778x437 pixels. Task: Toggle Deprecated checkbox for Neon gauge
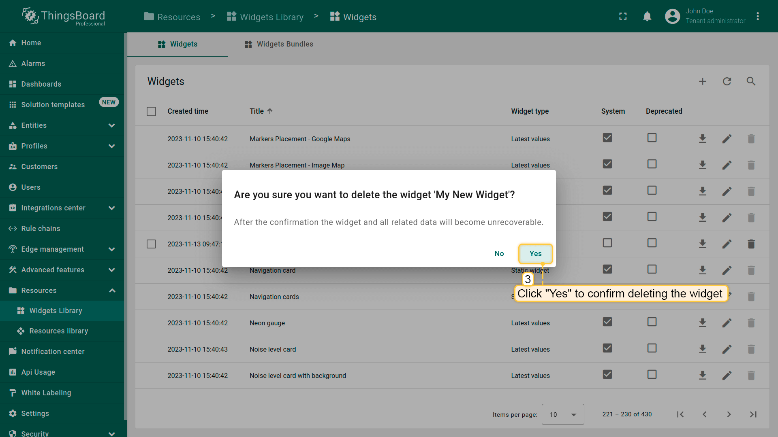[652, 322]
